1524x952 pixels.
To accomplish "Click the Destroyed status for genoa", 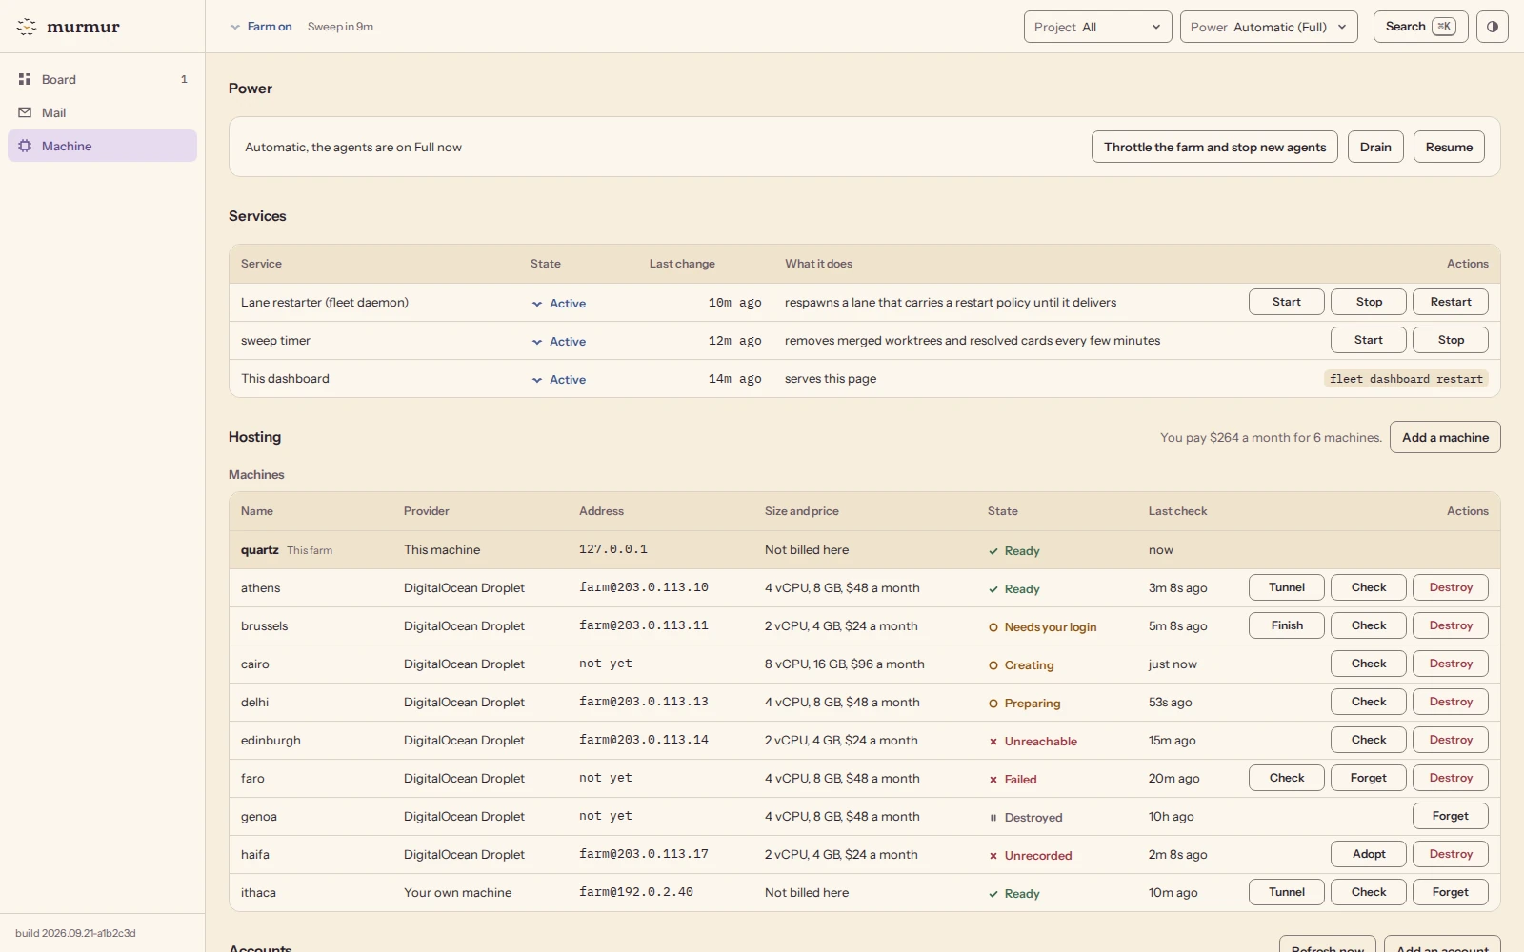I will (x=1025, y=818).
